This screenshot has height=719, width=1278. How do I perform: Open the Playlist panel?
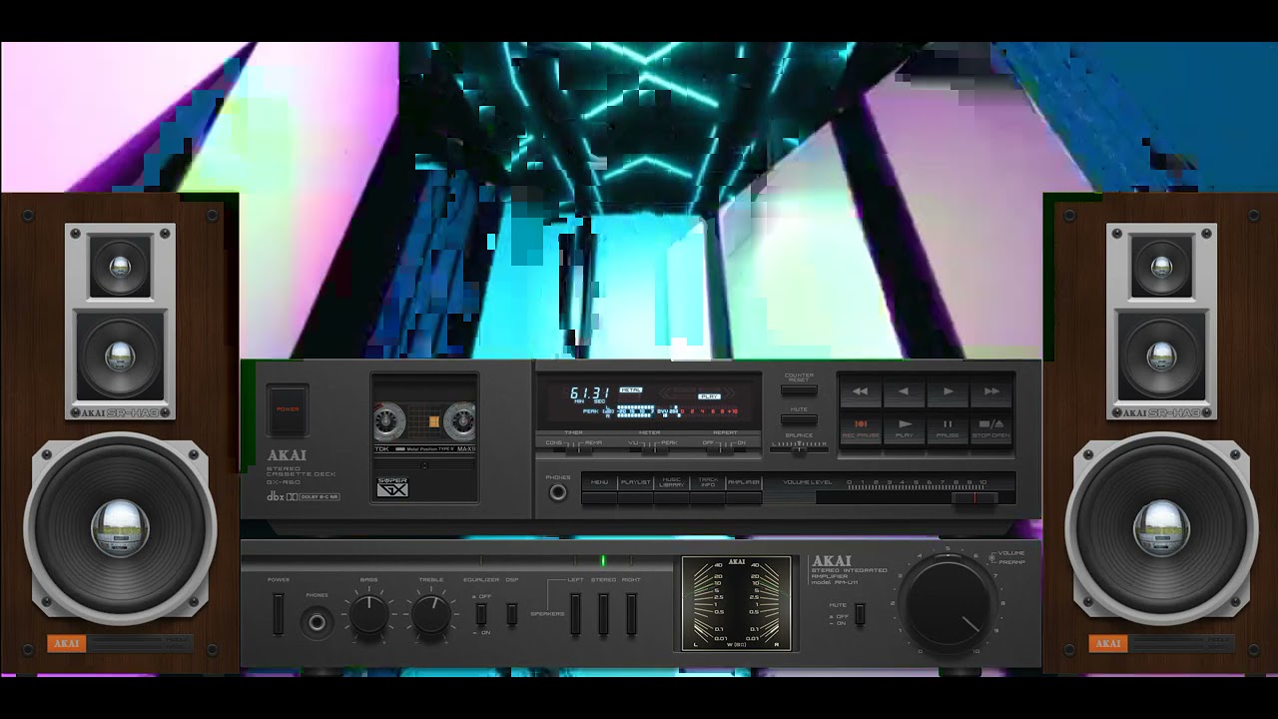pyautogui.click(x=635, y=483)
